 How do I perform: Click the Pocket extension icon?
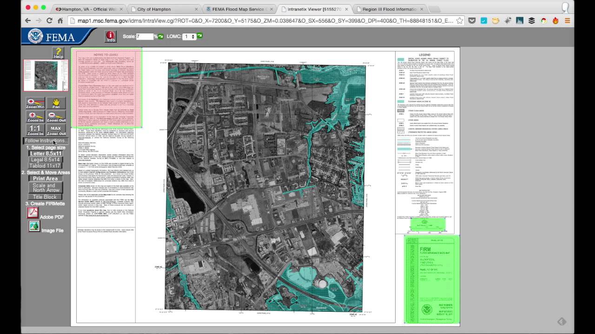(x=472, y=20)
